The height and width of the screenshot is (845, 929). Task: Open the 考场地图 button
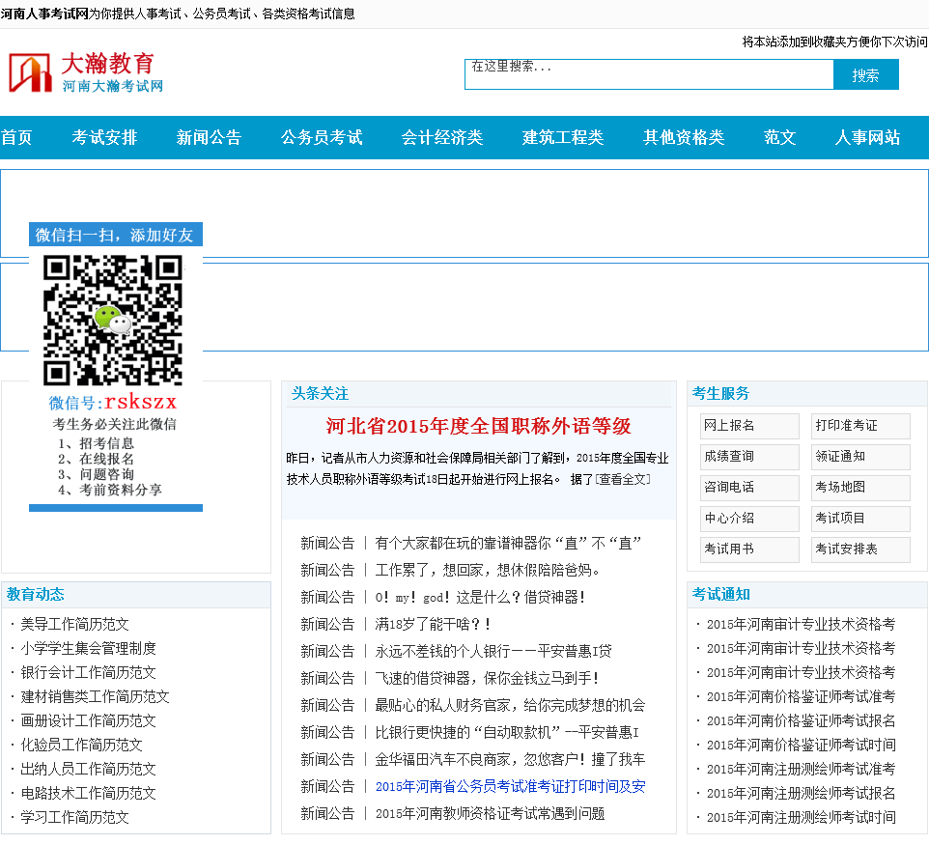(x=859, y=488)
